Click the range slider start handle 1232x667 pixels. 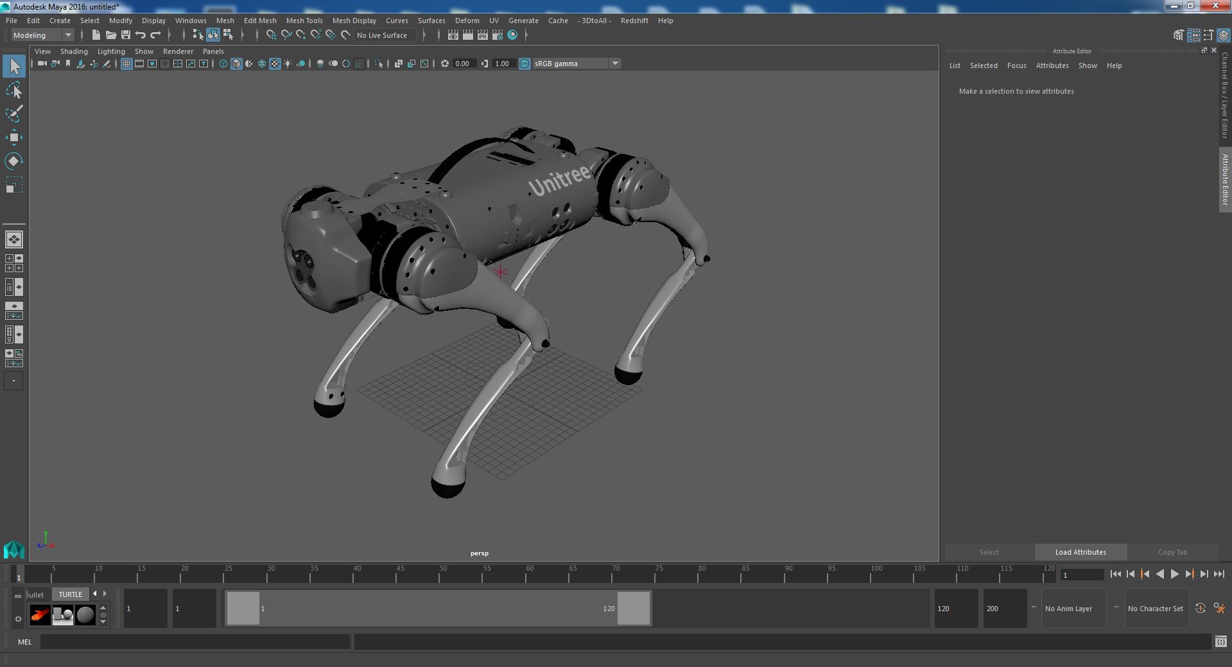[x=243, y=608]
